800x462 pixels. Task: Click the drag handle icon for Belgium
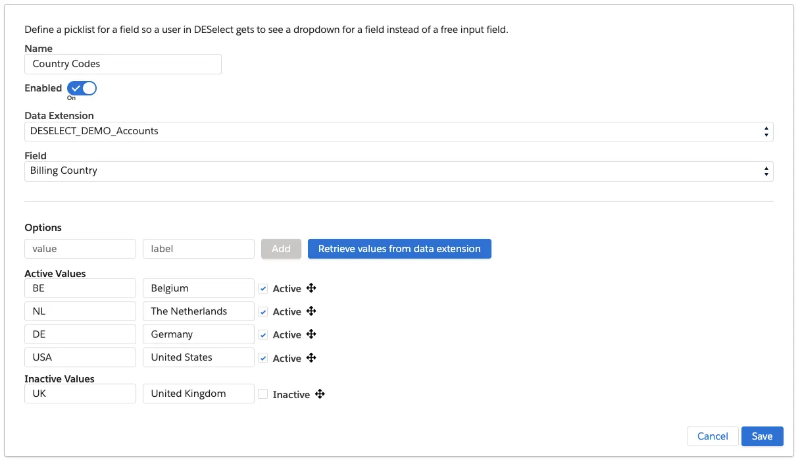pos(312,288)
